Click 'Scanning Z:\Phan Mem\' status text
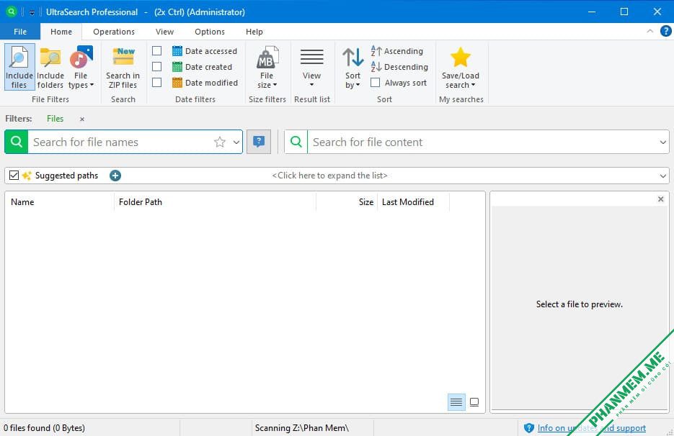This screenshot has width=674, height=436. 302,428
